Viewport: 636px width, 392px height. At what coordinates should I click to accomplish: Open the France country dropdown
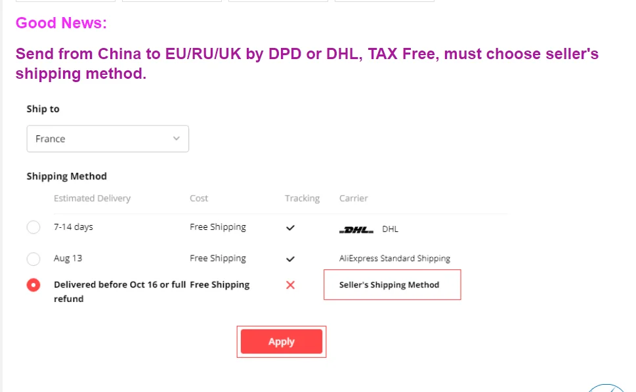(108, 139)
